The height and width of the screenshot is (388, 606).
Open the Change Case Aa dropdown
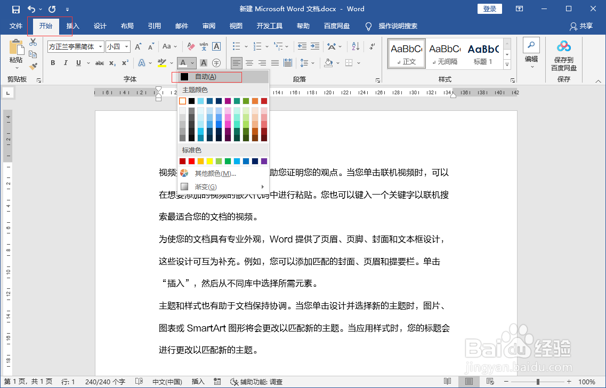point(169,46)
